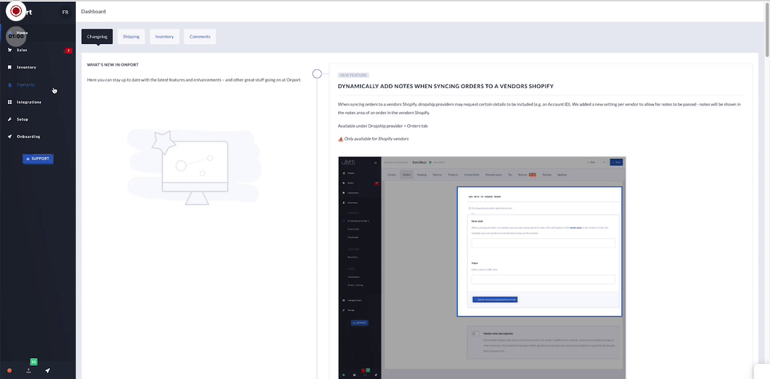Go to Home in the sidebar

[22, 33]
